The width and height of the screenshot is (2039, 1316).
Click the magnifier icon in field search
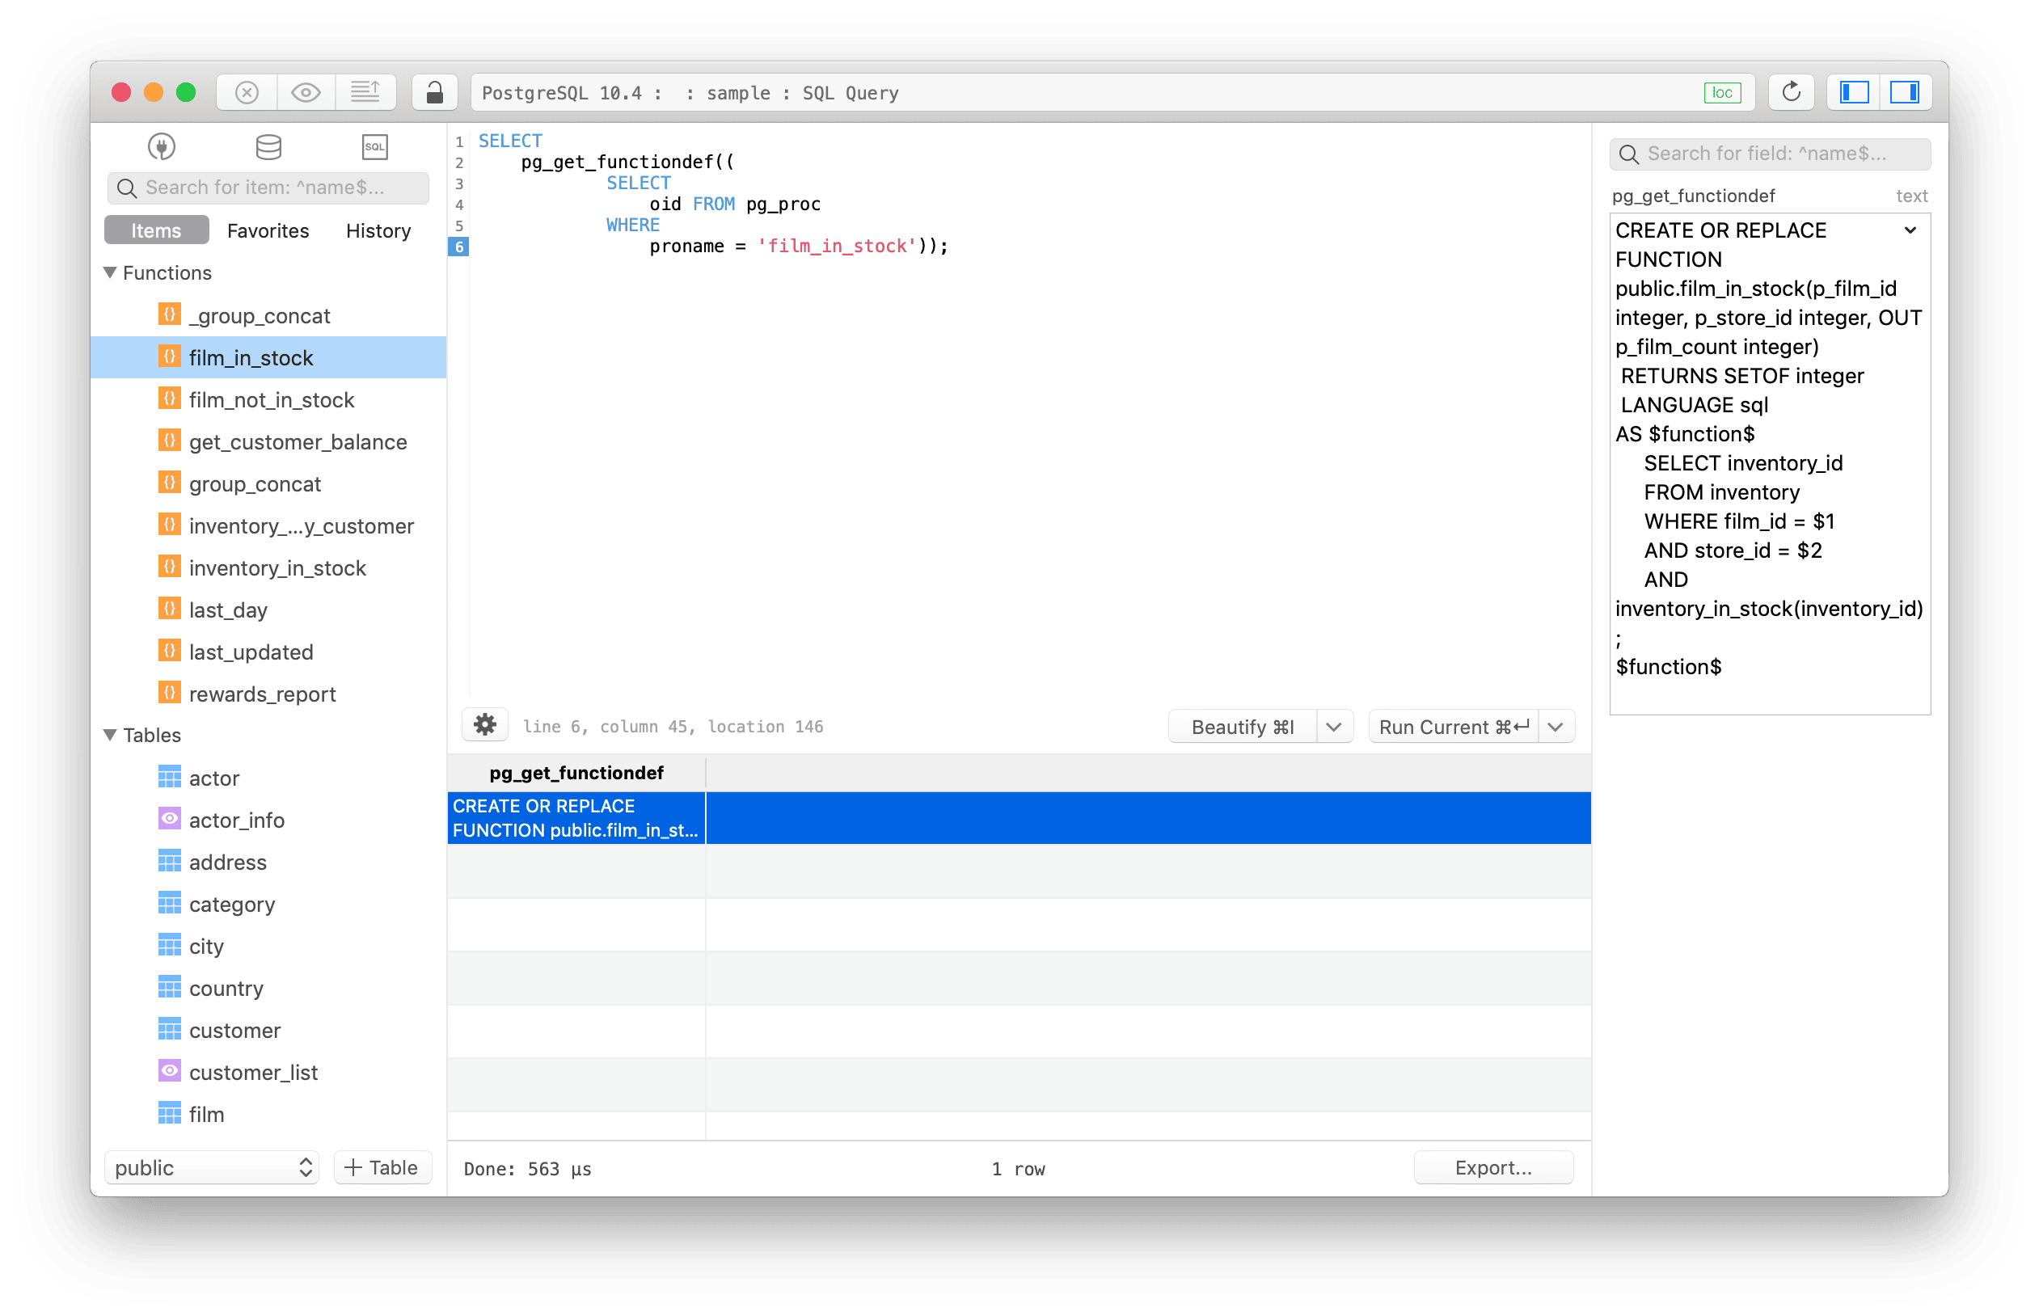coord(1629,154)
